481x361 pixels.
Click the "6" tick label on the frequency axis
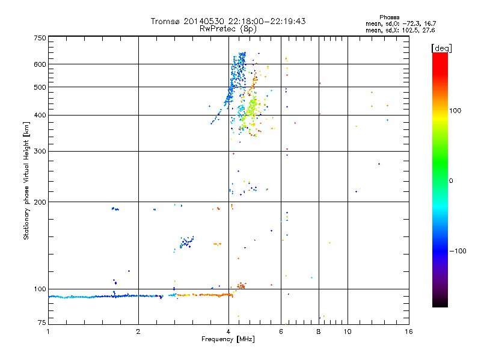(x=281, y=332)
